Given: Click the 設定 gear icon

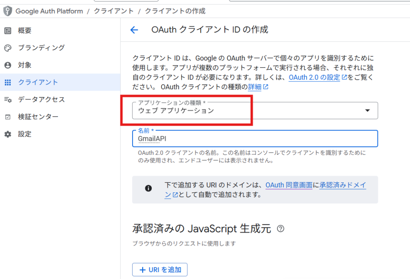Looking at the screenshot, I should pyautogui.click(x=8, y=134).
